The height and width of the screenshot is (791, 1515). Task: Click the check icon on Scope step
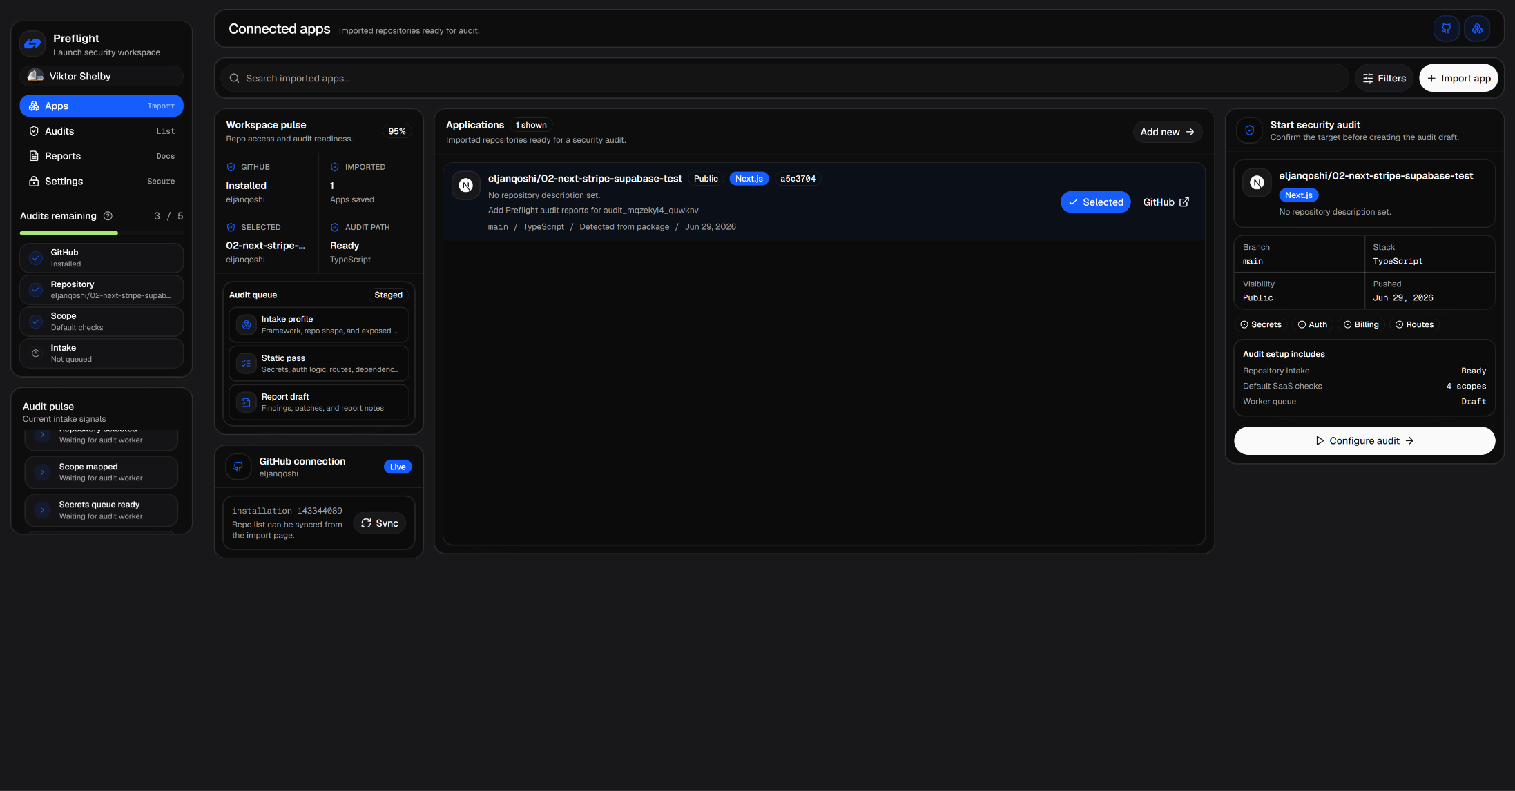[36, 322]
